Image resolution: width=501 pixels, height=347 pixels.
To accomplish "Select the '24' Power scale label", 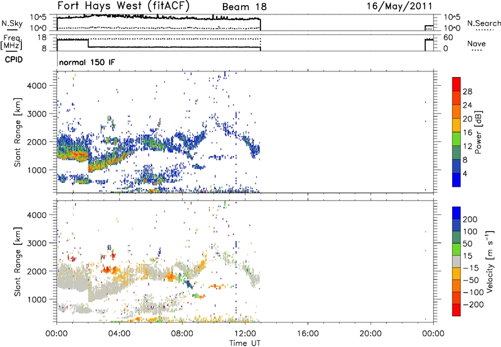I will 467,105.
